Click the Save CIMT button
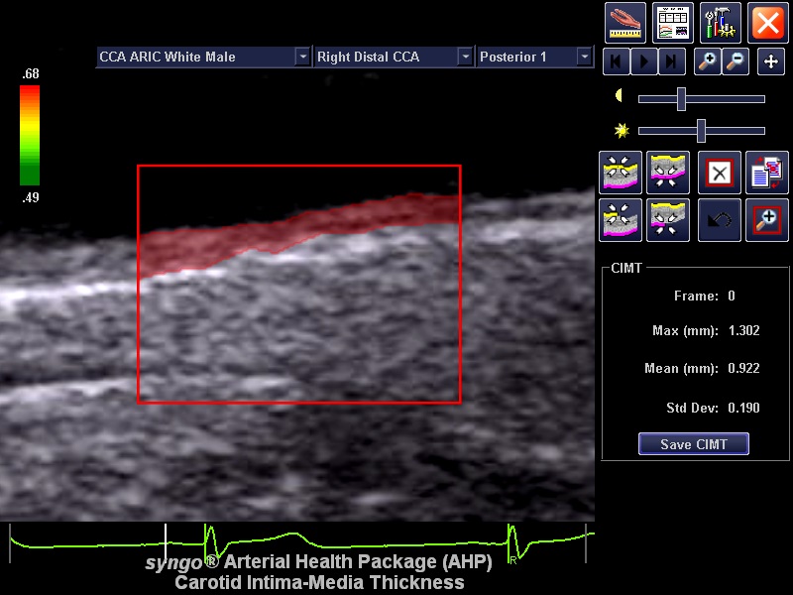793x595 pixels. click(693, 444)
